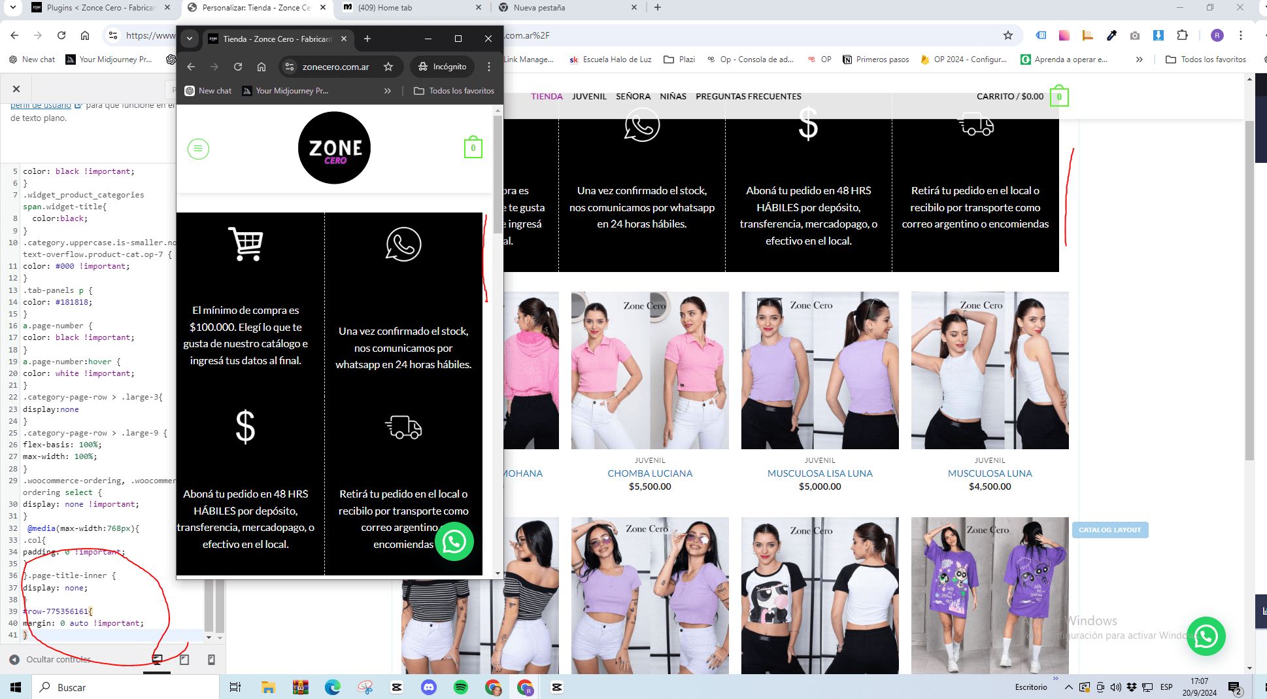Click the Incógnito indicator button

point(443,67)
